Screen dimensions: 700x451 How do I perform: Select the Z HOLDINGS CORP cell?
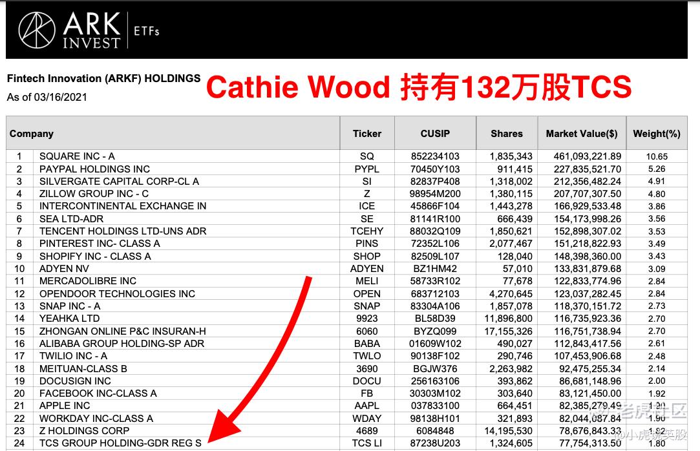[186, 431]
